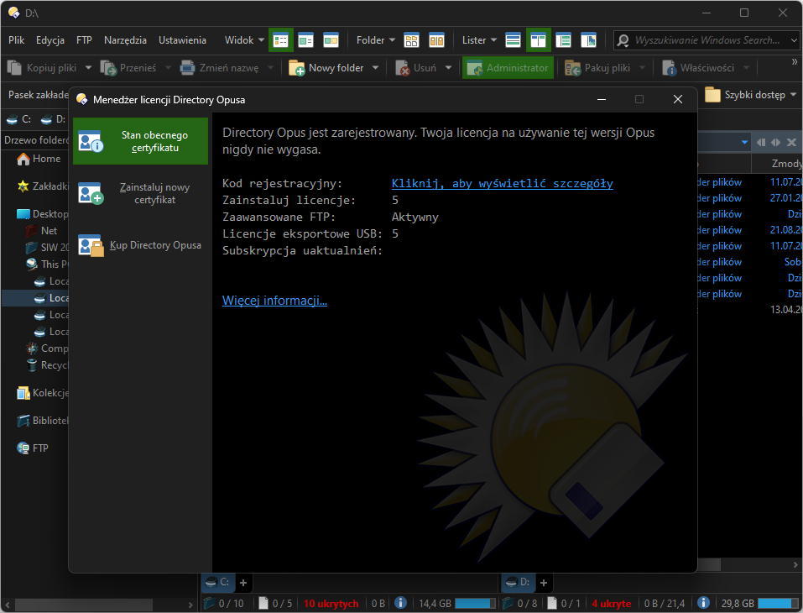
Task: Select the single-pane Lister layout icon
Action: (x=513, y=40)
